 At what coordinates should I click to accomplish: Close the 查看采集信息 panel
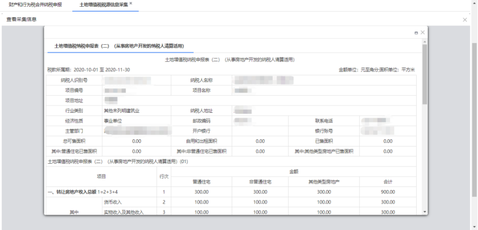pos(465,20)
